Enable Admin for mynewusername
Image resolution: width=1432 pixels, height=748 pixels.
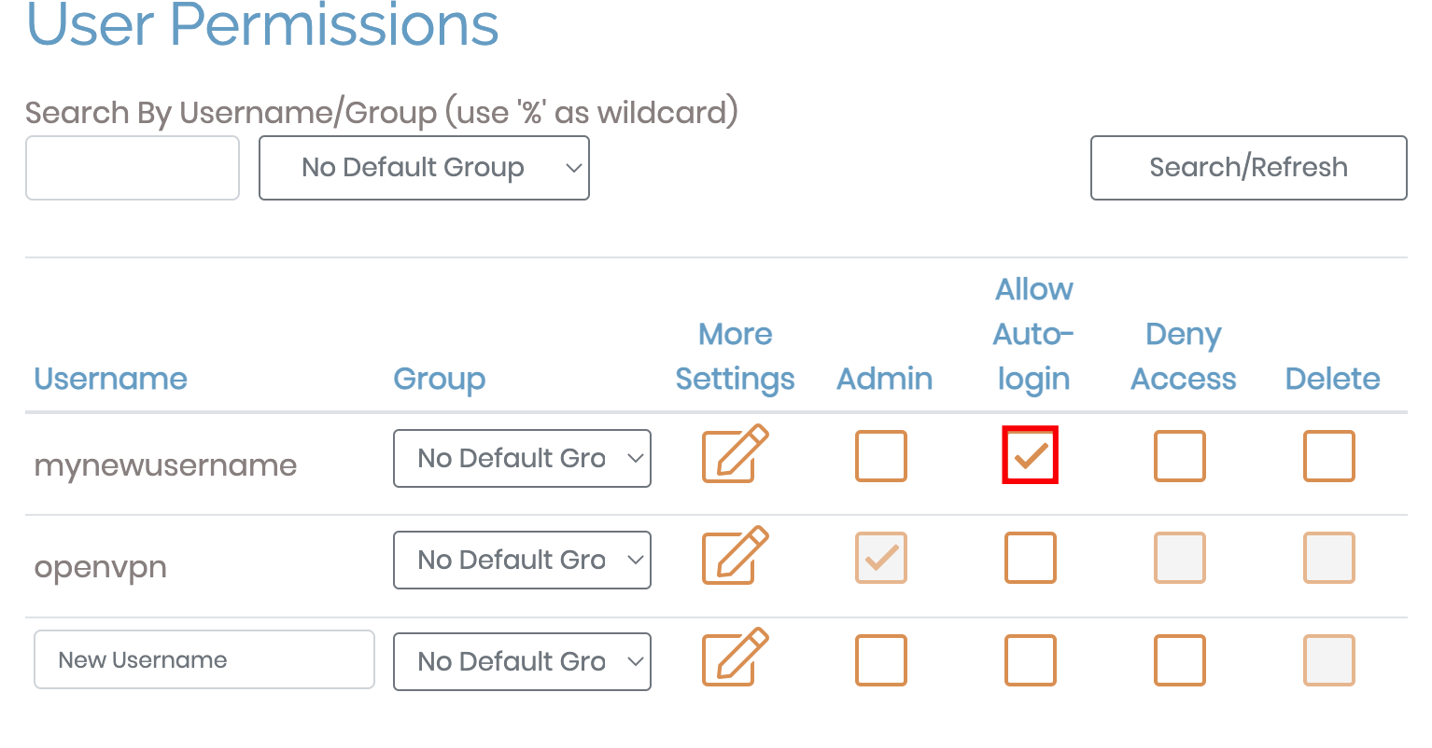coord(880,456)
